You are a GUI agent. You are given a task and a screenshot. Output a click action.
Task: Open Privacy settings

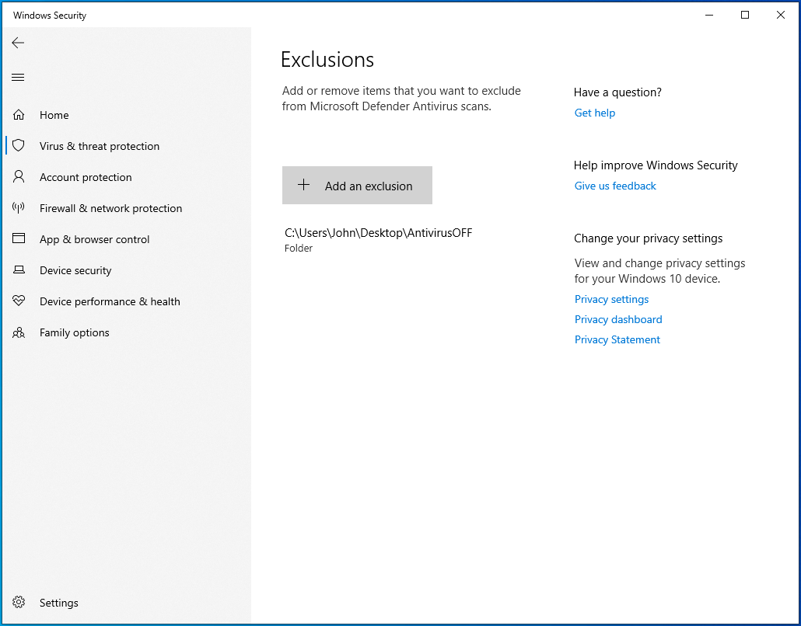611,299
